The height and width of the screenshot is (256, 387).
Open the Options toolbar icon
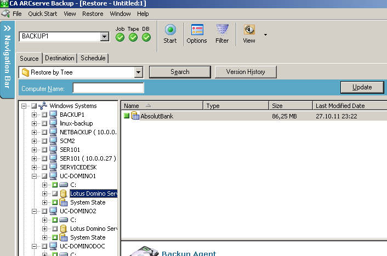click(197, 30)
